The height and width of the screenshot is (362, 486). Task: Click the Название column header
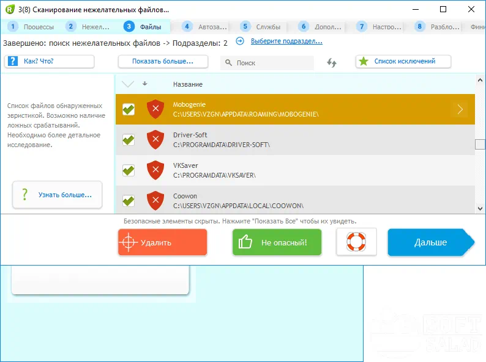(x=188, y=84)
